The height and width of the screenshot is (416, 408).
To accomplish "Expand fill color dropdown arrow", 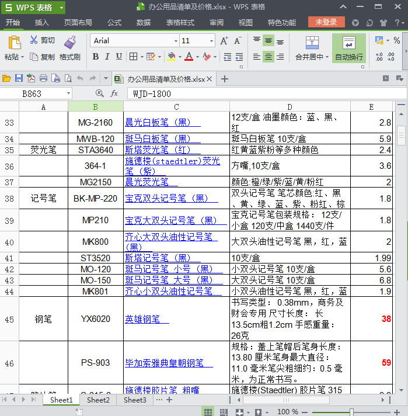I will [180, 57].
